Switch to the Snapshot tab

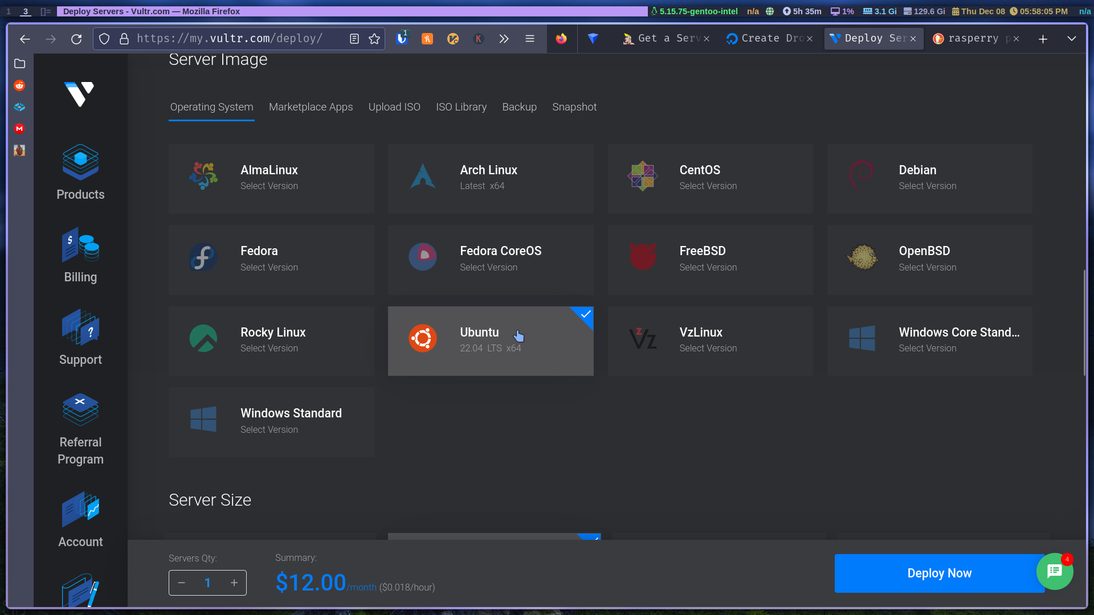574,107
